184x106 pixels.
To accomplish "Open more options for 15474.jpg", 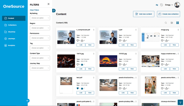I will [94, 54].
